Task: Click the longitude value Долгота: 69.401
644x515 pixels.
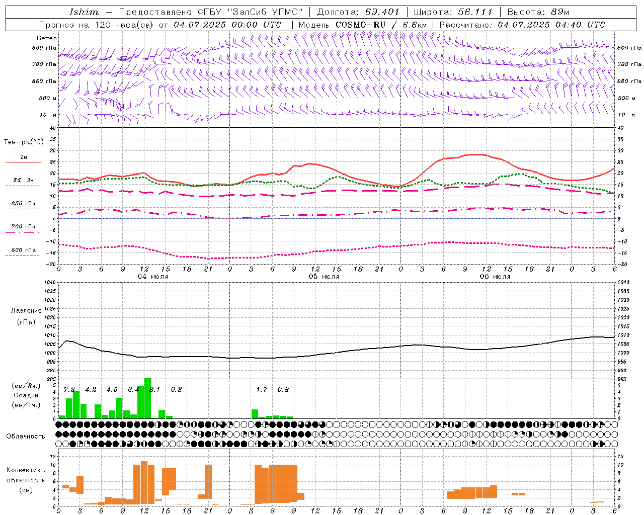Action: [358, 12]
